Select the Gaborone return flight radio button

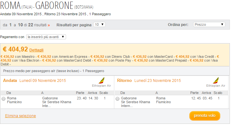point(117,99)
